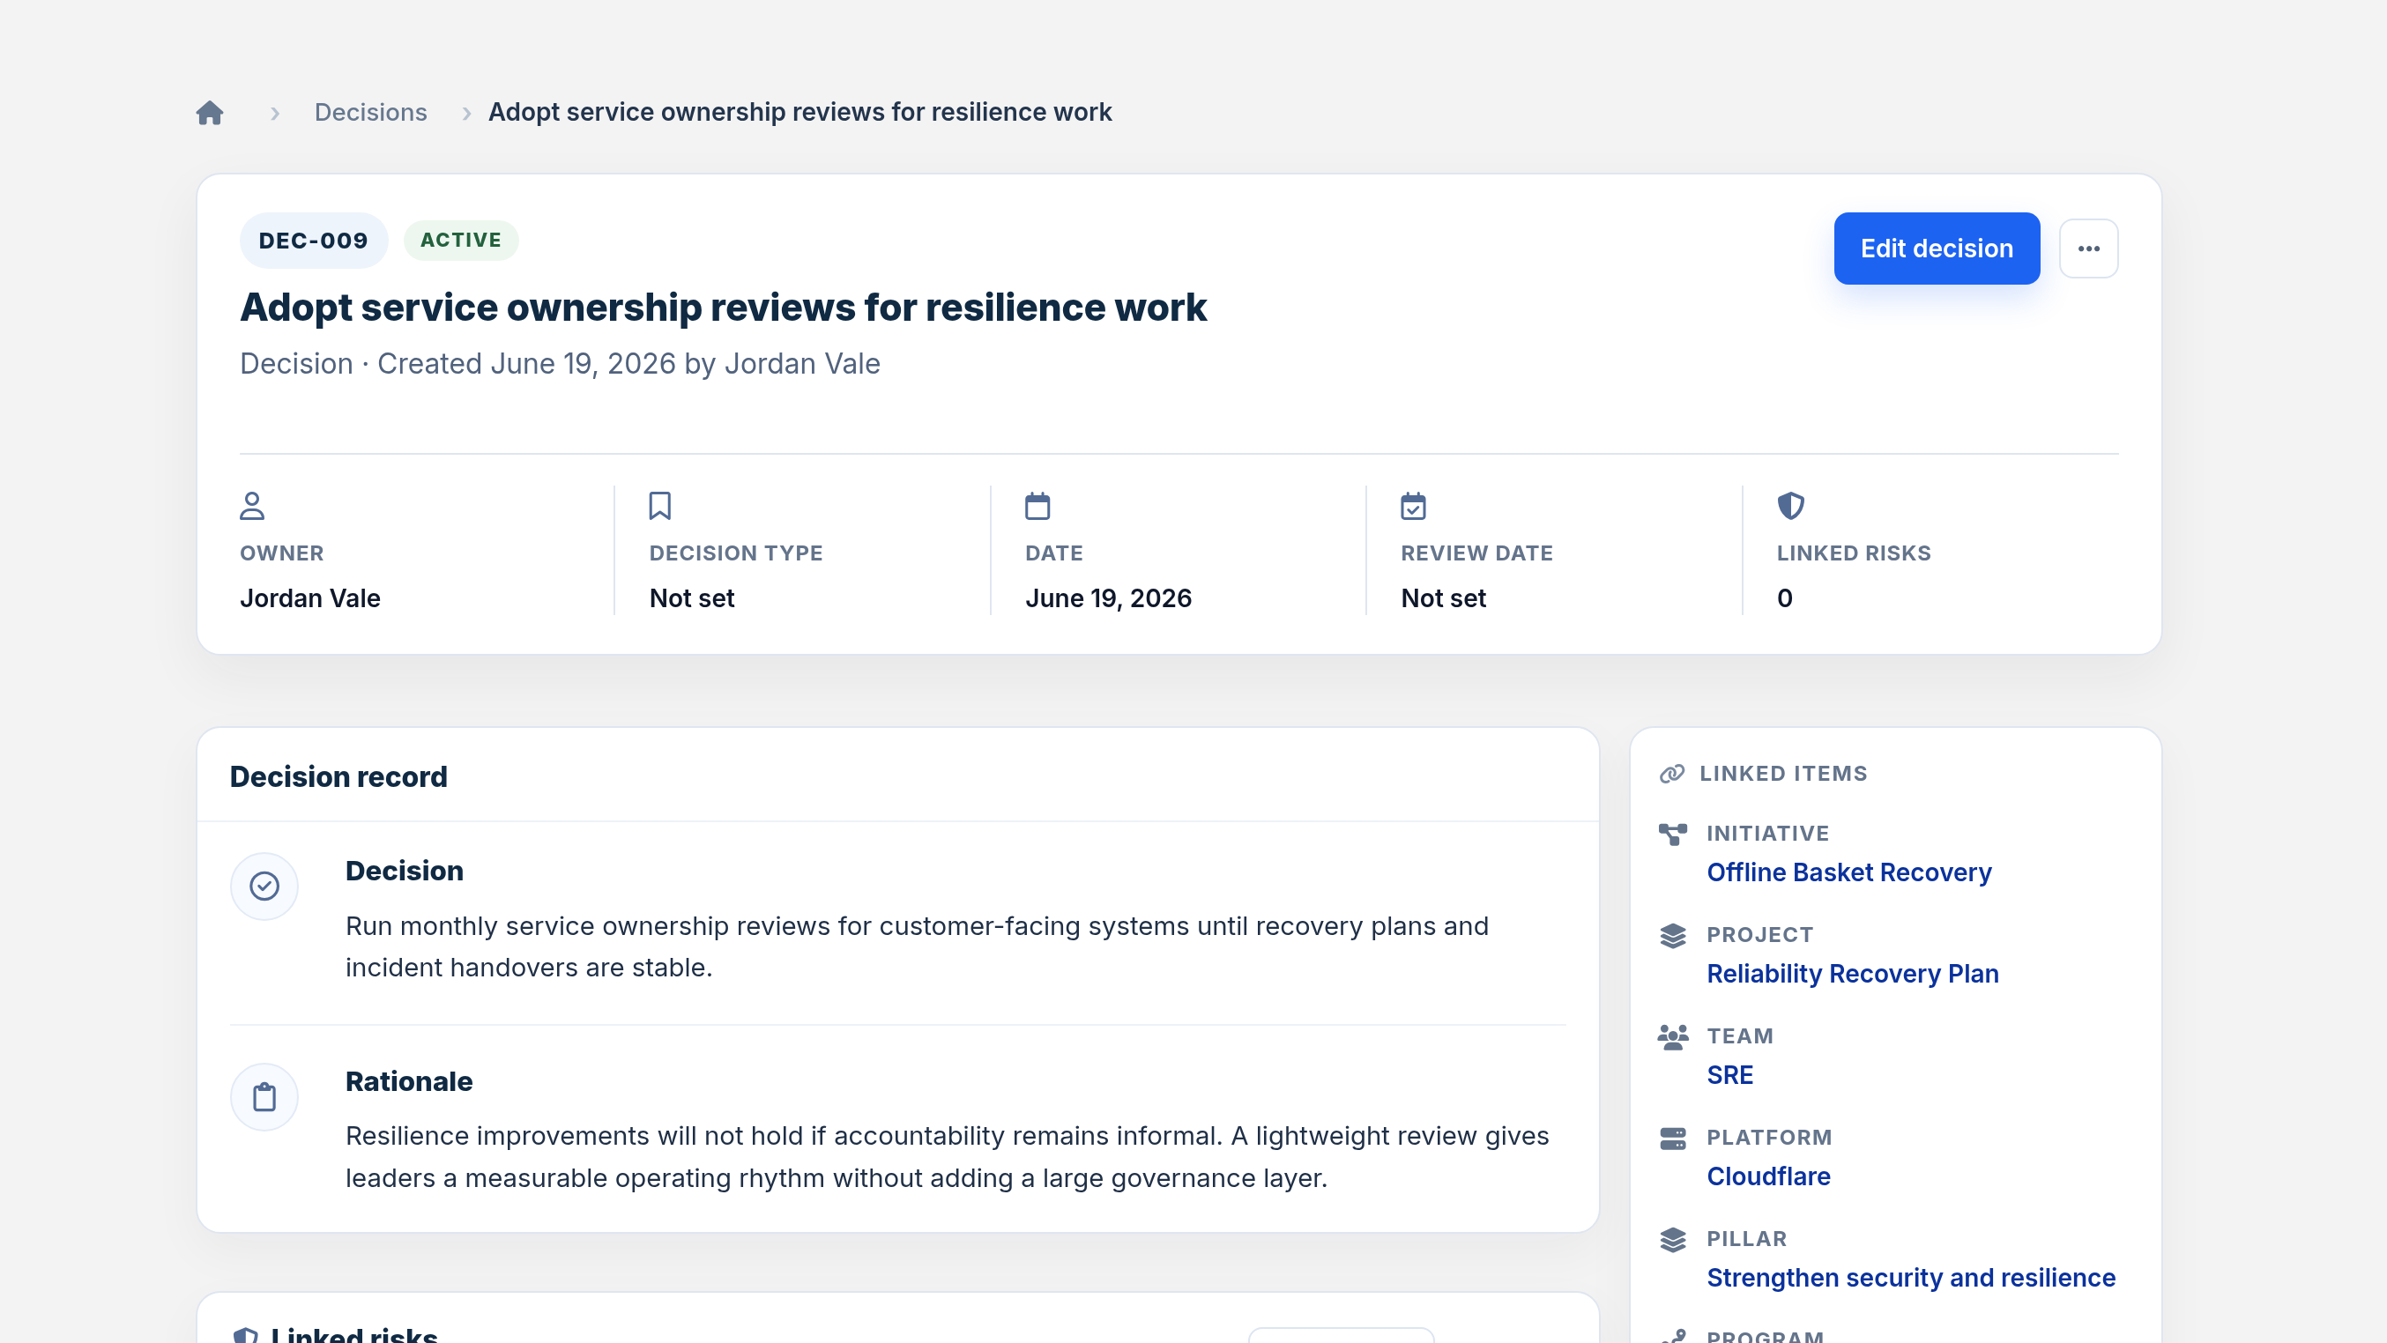Screen dimensions: 2387x1343
Task: Click the Decision checkmark circle icon
Action: (264, 887)
